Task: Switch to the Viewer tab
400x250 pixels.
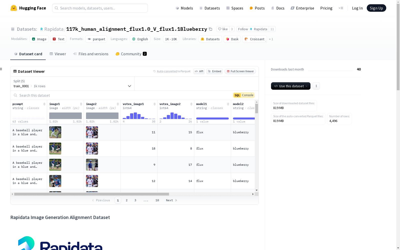Action: click(x=58, y=54)
